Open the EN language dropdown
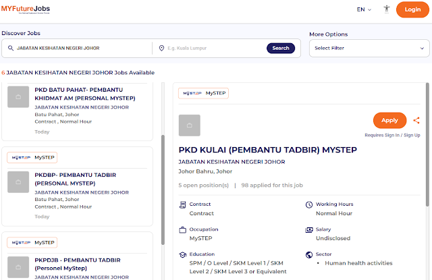This screenshot has width=432, height=280. [x=364, y=9]
